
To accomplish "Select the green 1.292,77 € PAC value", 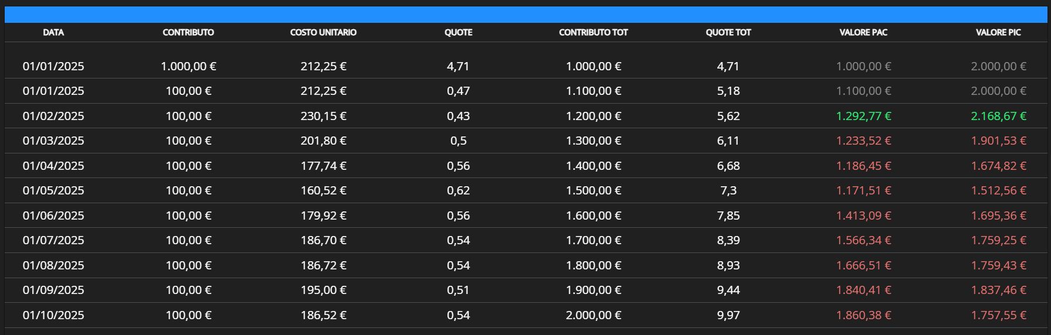I will 863,116.
